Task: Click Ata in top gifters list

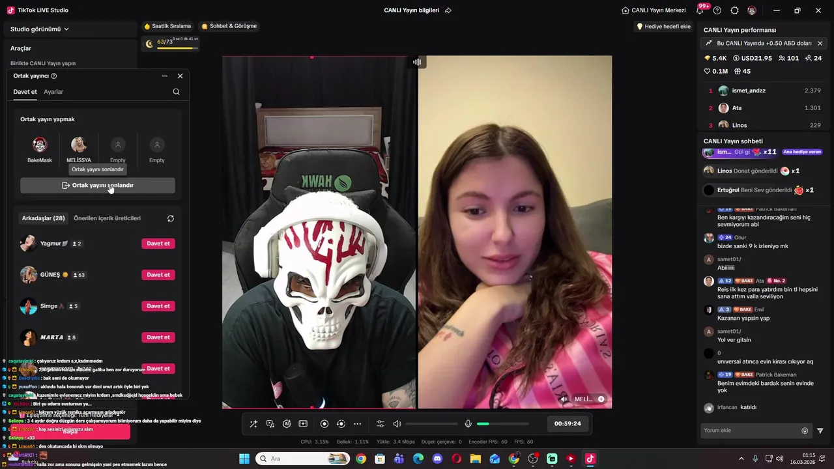Action: tap(737, 108)
